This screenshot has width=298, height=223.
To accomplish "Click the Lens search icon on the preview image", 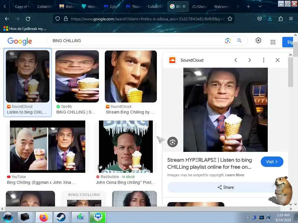I will click(x=173, y=142).
